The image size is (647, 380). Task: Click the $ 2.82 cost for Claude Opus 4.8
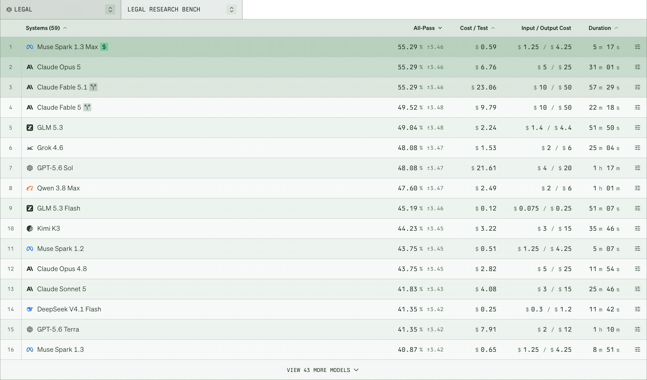pyautogui.click(x=486, y=269)
